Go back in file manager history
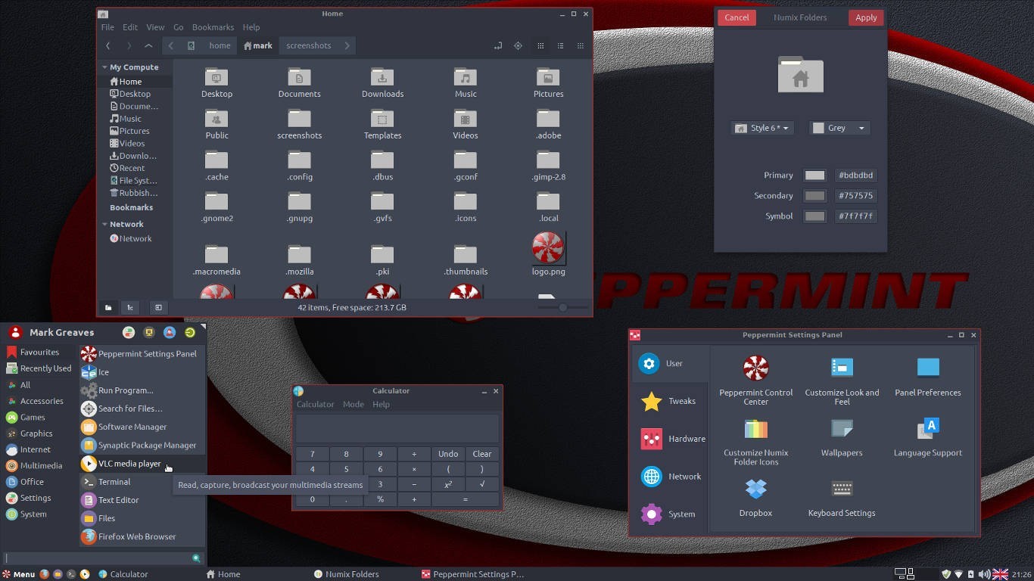This screenshot has height=581, width=1034. coord(108,45)
